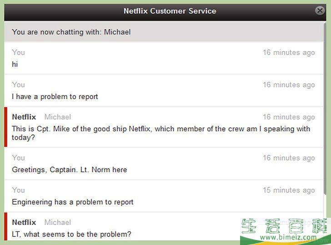331x245 pixels.
Task: Click the chat window vertical scrollbar
Action: click(x=325, y=108)
